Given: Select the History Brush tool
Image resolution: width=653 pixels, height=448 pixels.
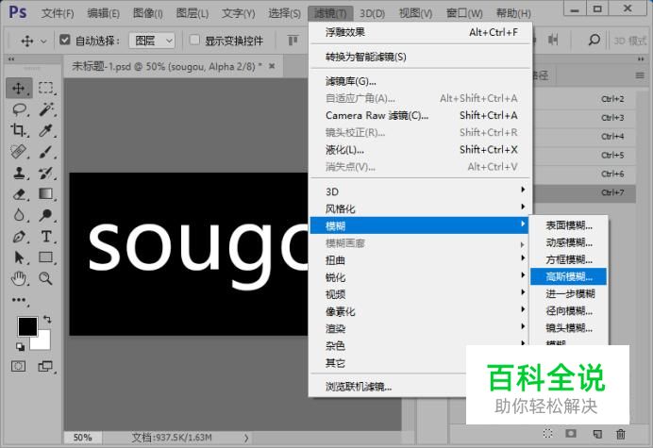Looking at the screenshot, I should (x=45, y=173).
